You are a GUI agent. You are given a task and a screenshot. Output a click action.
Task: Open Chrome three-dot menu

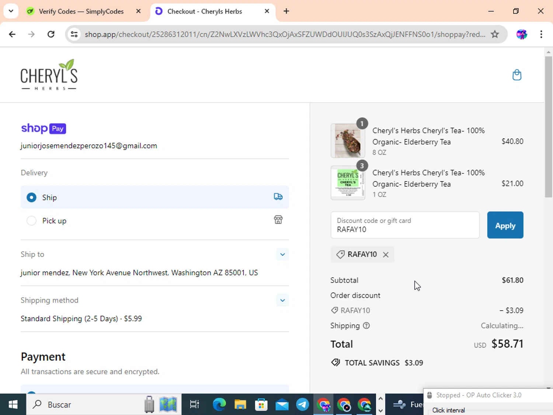click(x=541, y=34)
